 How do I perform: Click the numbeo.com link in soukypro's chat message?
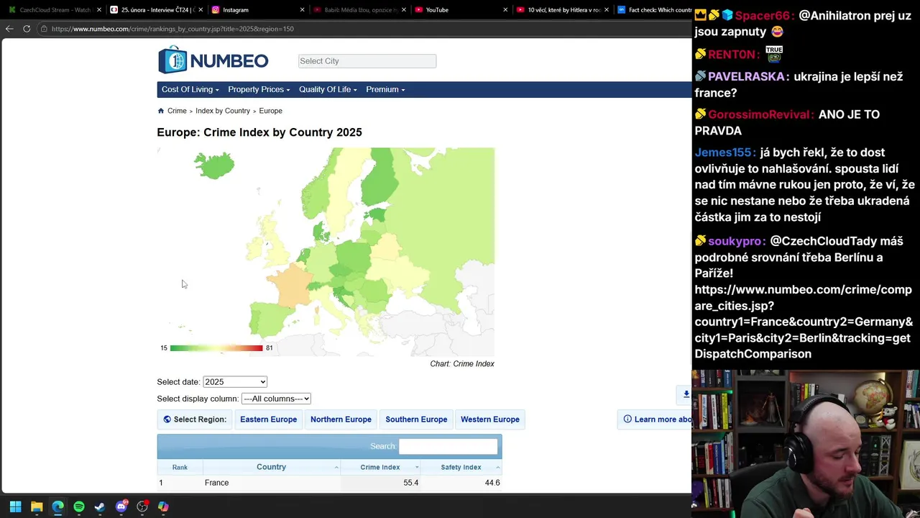(x=804, y=322)
